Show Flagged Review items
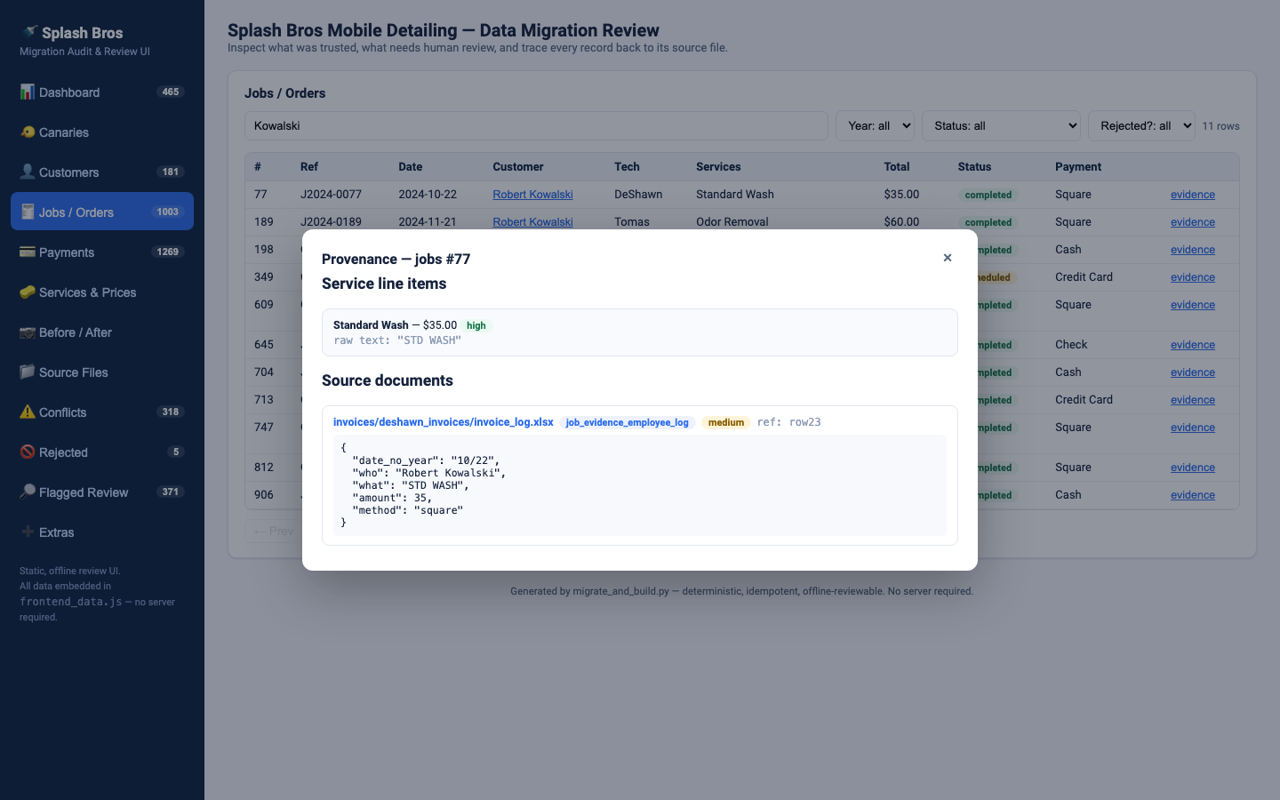Viewport: 1280px width, 800px height. pos(102,492)
